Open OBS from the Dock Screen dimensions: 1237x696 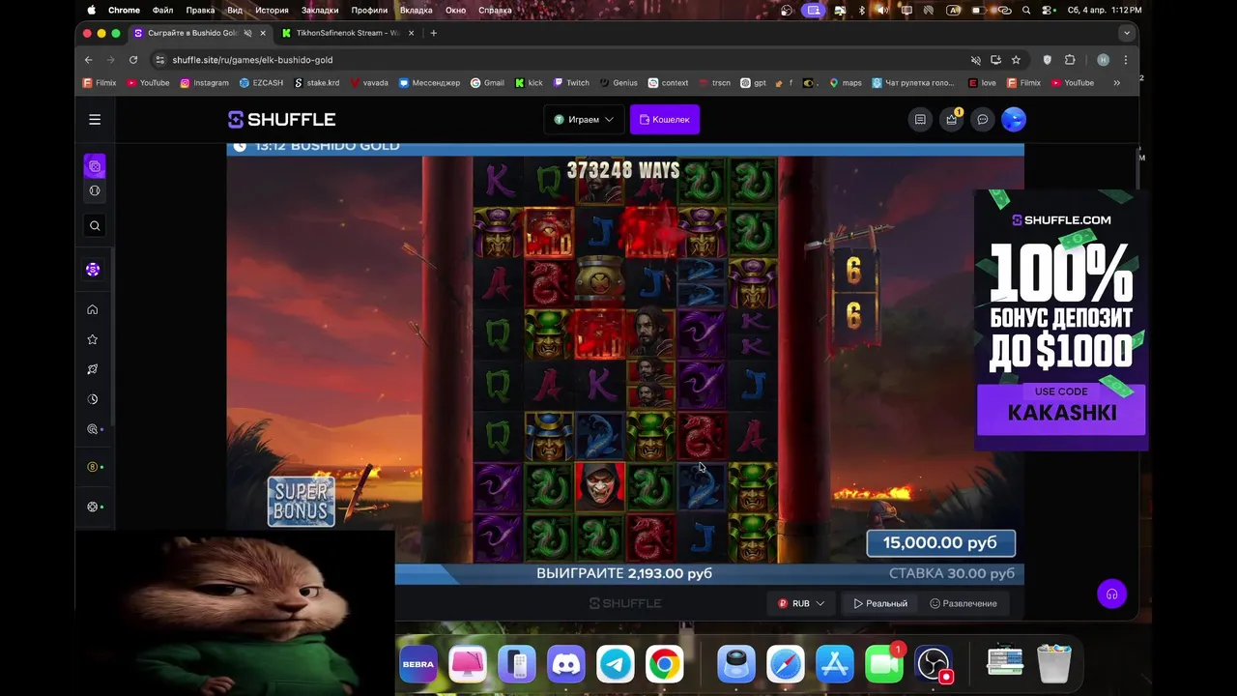[934, 664]
